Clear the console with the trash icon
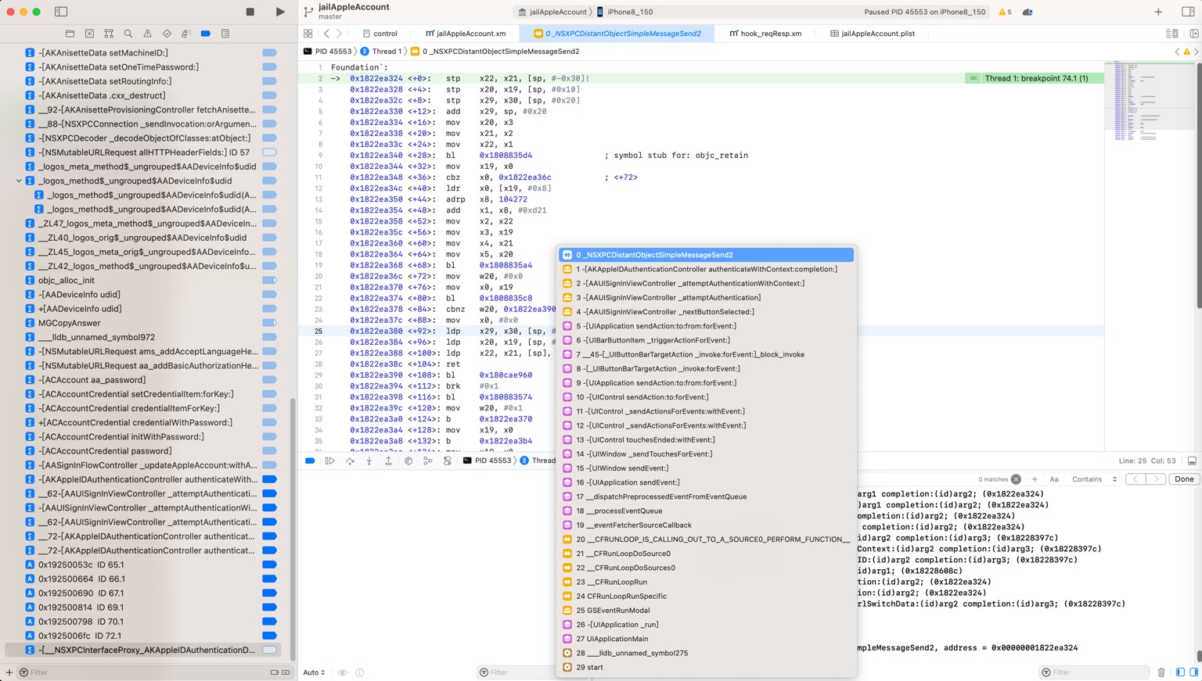This screenshot has height=681, width=1202. click(1161, 672)
